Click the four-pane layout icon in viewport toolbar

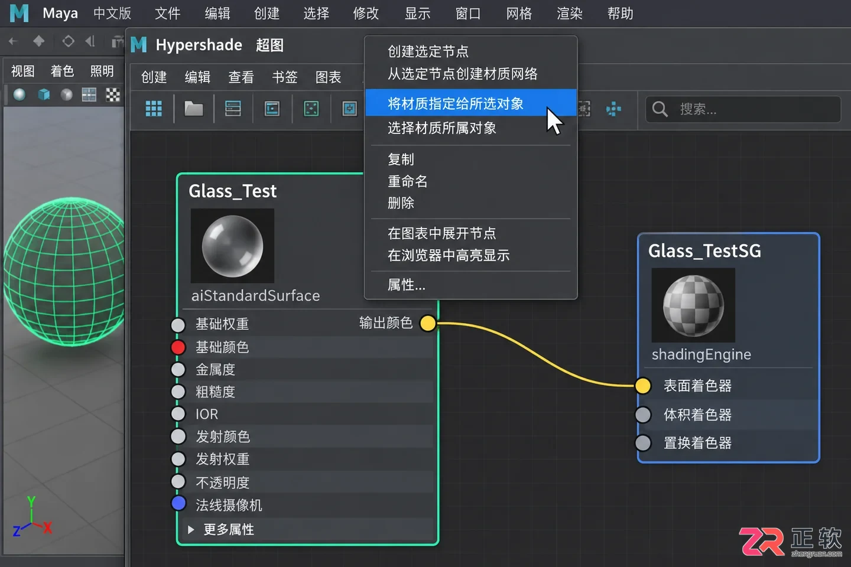click(x=89, y=94)
